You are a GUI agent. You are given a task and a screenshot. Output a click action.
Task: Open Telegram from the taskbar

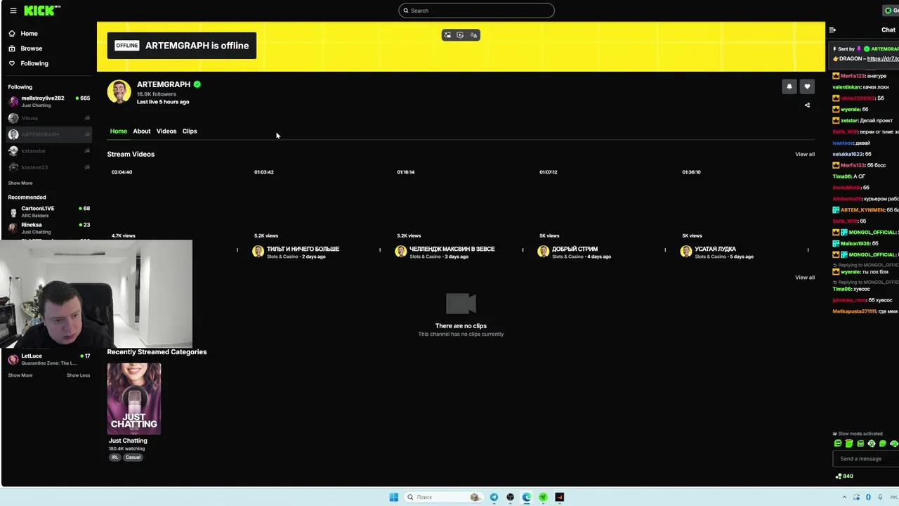point(494,498)
